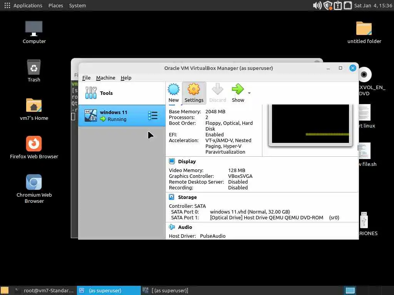
Task: Click the Remote Desktop Server Disabled value
Action: 238,182
